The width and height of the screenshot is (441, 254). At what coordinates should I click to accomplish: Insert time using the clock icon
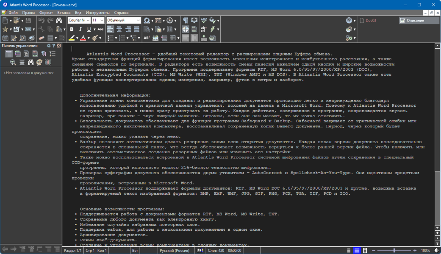pos(169,20)
